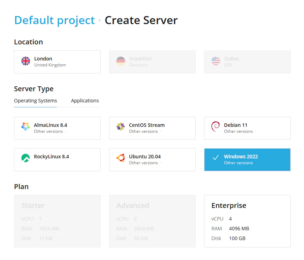
Task: Switch to the Applications tab
Action: pos(85,101)
